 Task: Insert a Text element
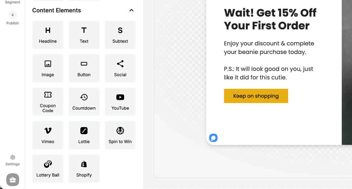pos(84,35)
